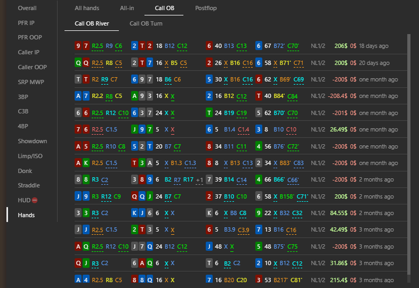
Task: Select PFR IP in the sidebar
Action: (x=26, y=23)
